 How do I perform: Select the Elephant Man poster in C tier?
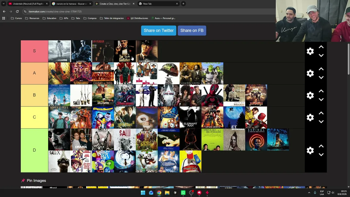(x=190, y=117)
